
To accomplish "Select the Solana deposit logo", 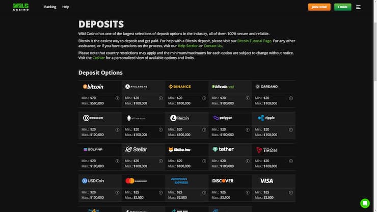I will pos(93,149).
